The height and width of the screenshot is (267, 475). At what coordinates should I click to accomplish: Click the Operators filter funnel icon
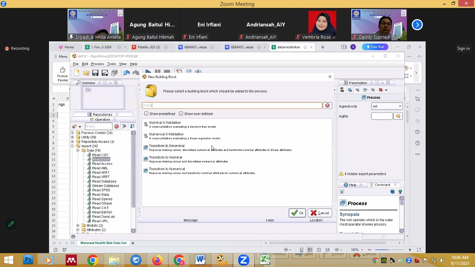point(124,127)
